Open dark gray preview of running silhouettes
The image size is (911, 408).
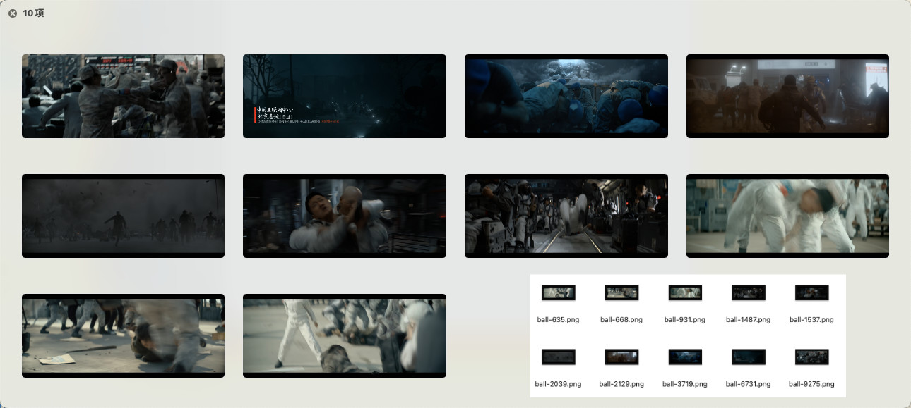click(123, 216)
